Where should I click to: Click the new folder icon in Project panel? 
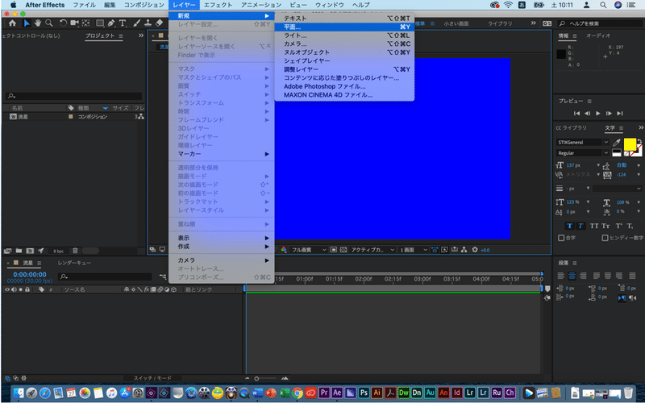pyautogui.click(x=19, y=251)
